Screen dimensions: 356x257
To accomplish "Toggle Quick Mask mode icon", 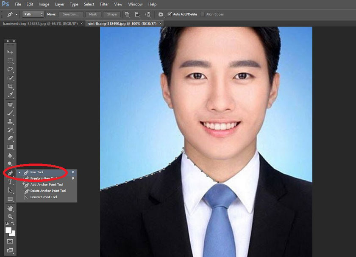I will [10, 241].
